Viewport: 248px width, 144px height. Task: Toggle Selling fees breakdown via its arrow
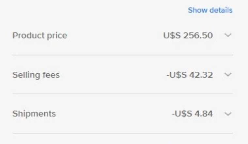point(228,74)
